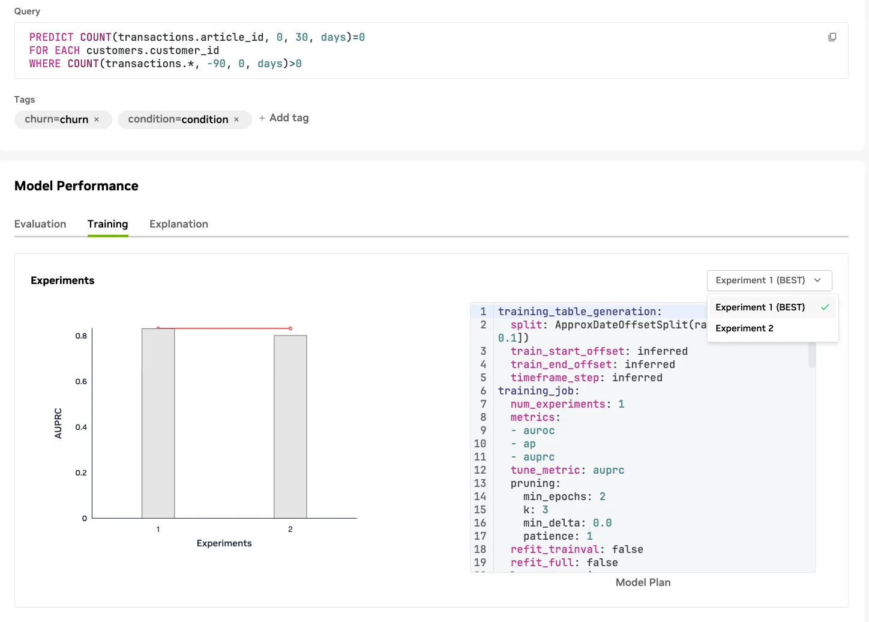Collapse the Experiment 1 (BEST) dropdown
Viewport: 869px width, 622px height.
coord(769,280)
